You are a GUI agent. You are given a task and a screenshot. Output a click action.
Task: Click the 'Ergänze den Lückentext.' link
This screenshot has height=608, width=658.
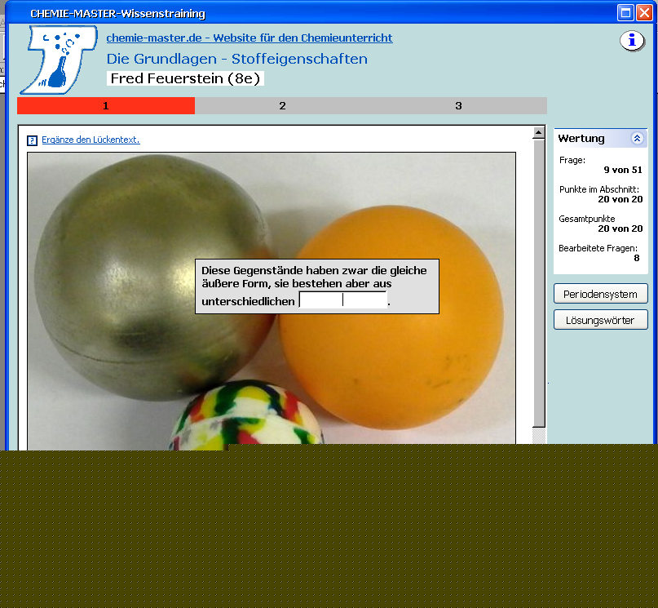(x=91, y=140)
